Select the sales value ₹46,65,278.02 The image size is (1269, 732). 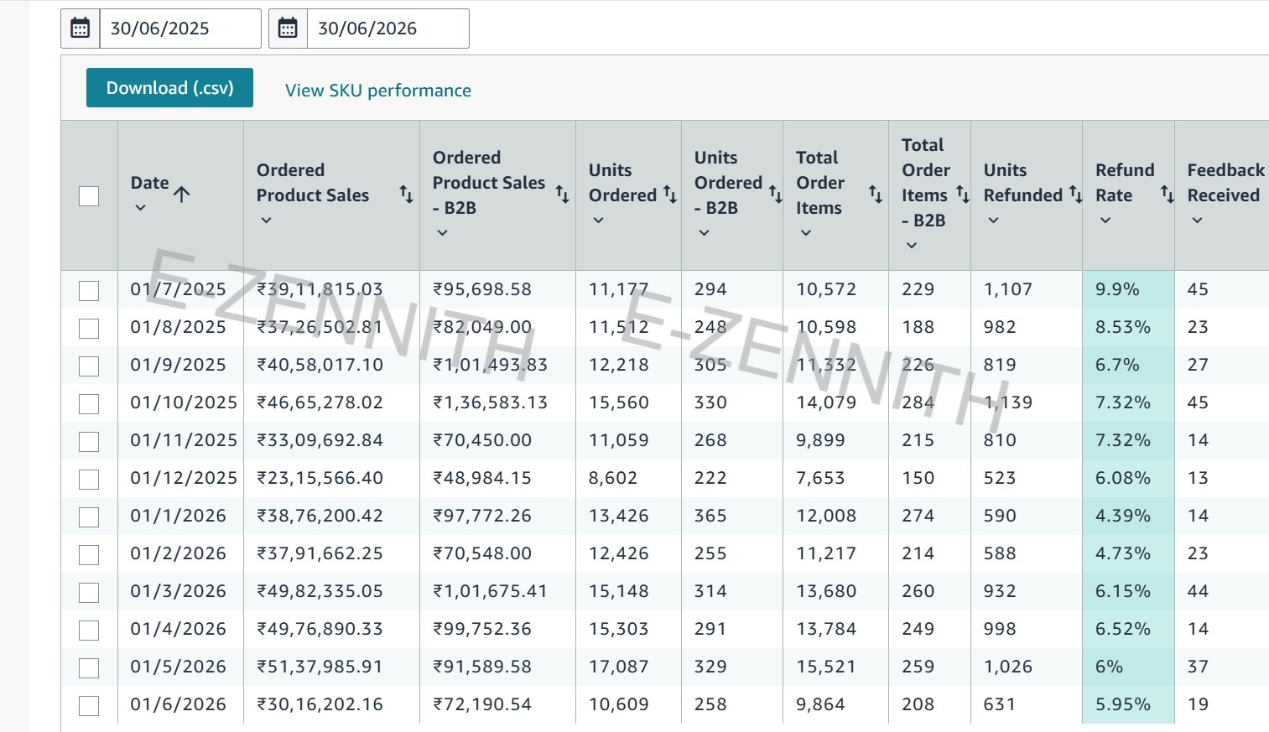point(320,402)
